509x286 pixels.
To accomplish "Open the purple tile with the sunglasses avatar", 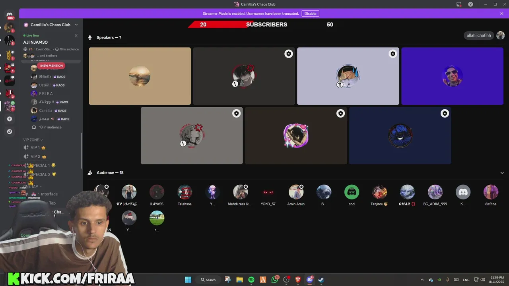I will click(x=452, y=76).
